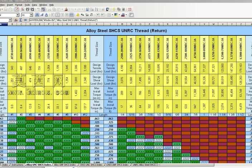This screenshot has width=252, height=168.
Task: Open the font name dropdown
Action: point(18,15)
